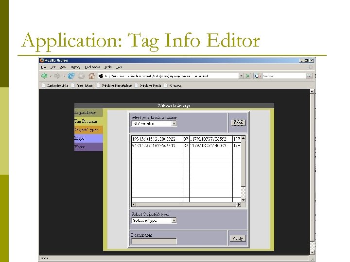Open the kiosk instance dropdown showing All Available

(x=154, y=123)
